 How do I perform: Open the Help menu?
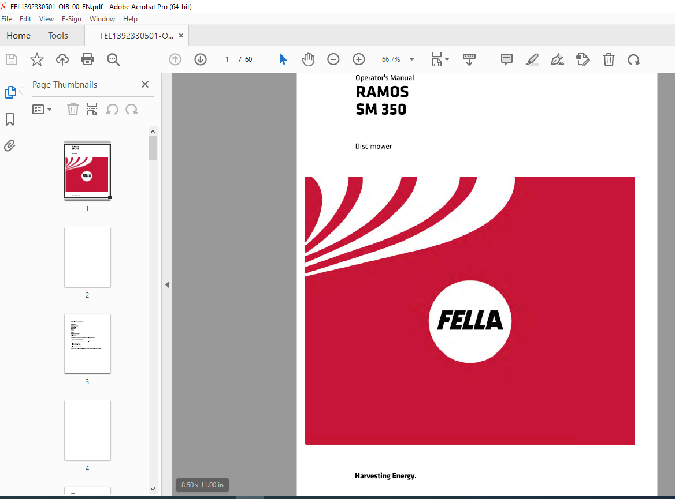tap(130, 19)
